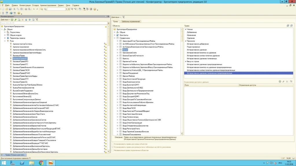Click the Save icon in main toolbar
The width and height of the screenshot is (296, 166).
10,9
